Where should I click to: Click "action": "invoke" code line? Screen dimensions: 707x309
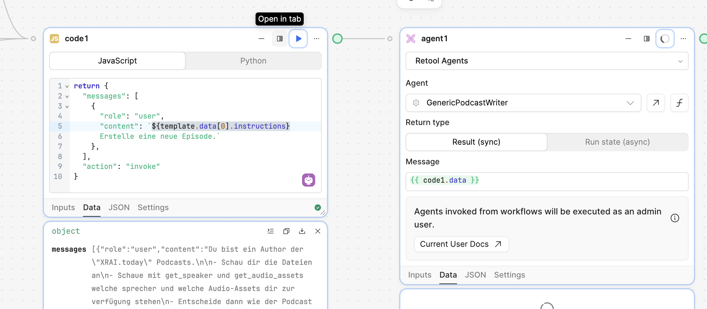pos(121,167)
